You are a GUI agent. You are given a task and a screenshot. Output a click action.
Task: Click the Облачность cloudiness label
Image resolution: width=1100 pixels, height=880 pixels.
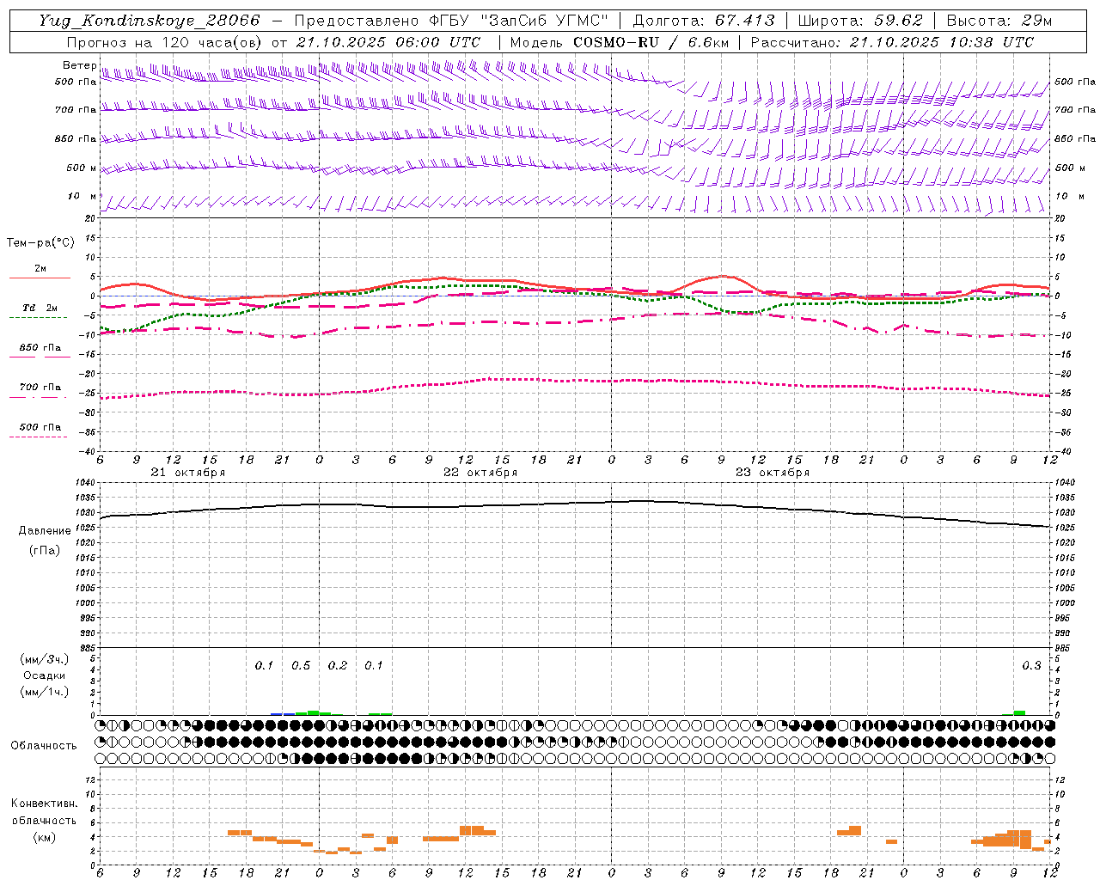(x=44, y=746)
